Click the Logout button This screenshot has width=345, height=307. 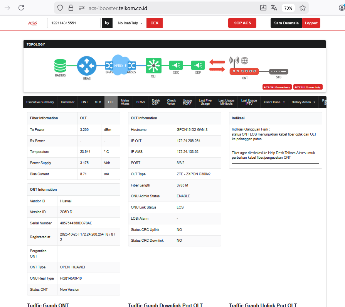coord(311,23)
